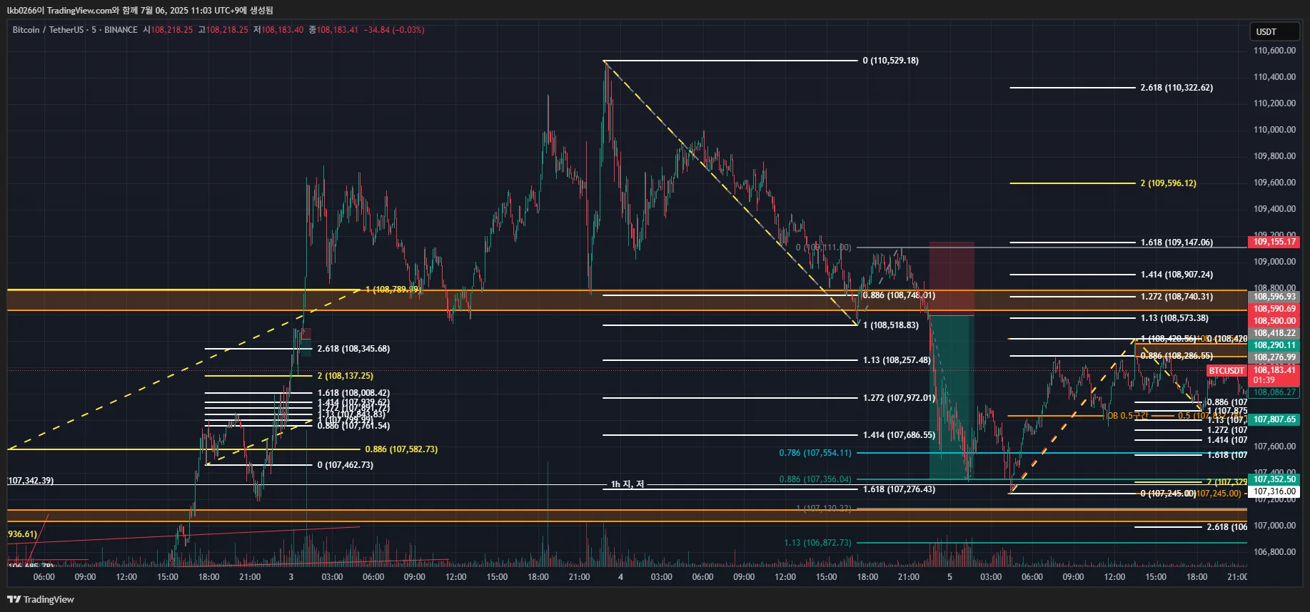Click the red 108,500.00 price axis tag

pyautogui.click(x=1274, y=321)
